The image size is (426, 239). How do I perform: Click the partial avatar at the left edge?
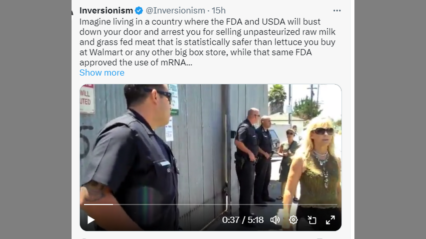[72, 12]
